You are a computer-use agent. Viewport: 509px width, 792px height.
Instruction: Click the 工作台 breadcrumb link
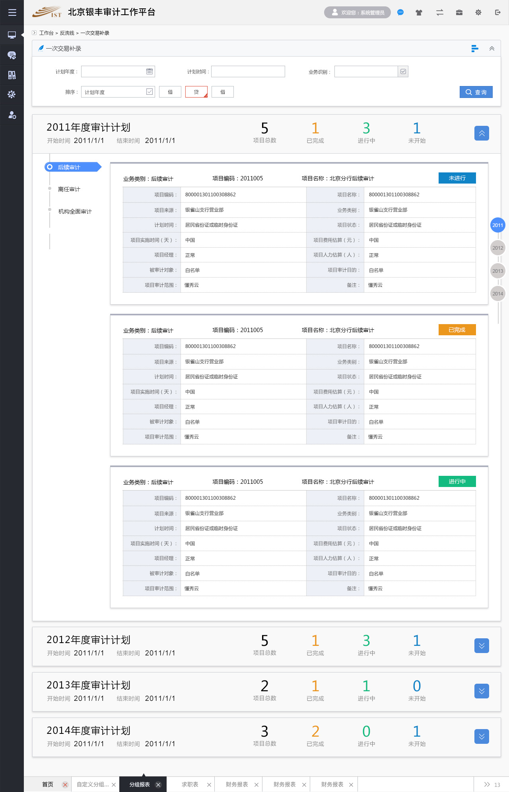(46, 33)
